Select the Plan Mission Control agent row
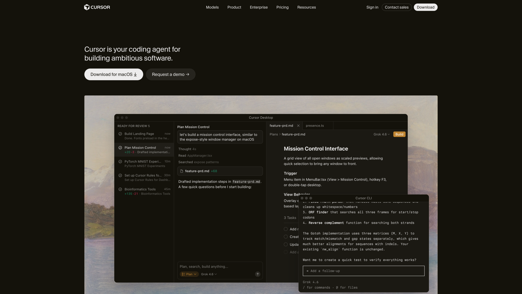The height and width of the screenshot is (294, 522). 144,150
